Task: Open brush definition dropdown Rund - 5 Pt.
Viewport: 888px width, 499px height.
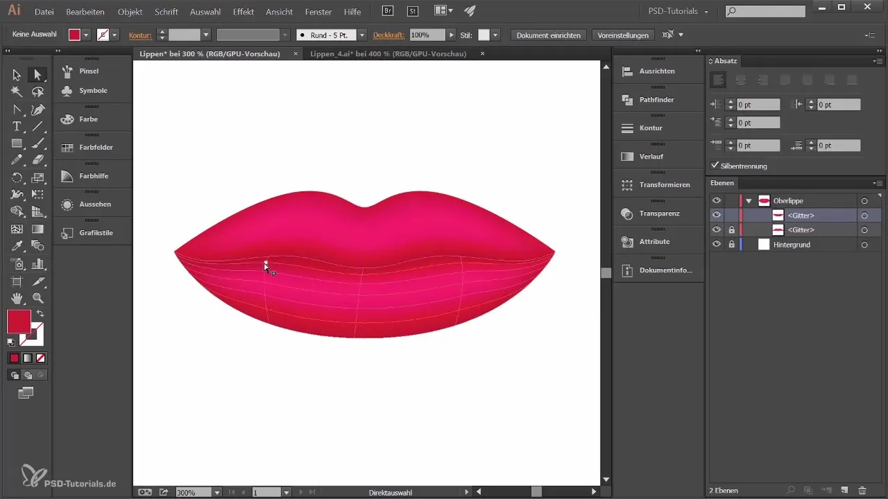Action: coord(361,35)
